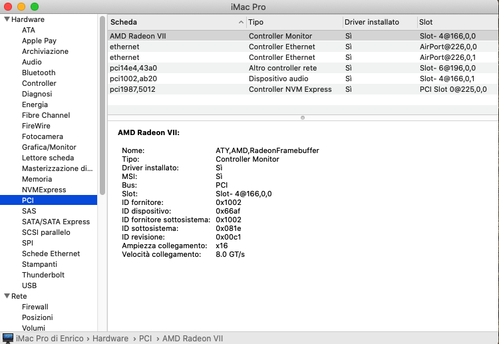Select ethernet row with slot AirPort@226,0,1
499x344 pixels.
[x=303, y=57]
